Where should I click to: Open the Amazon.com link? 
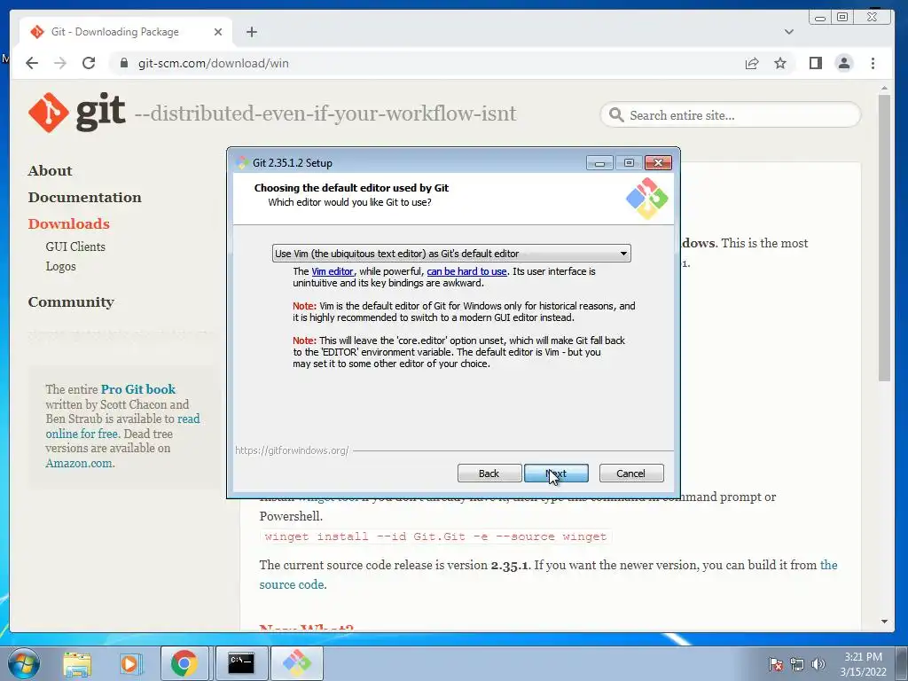click(x=79, y=463)
